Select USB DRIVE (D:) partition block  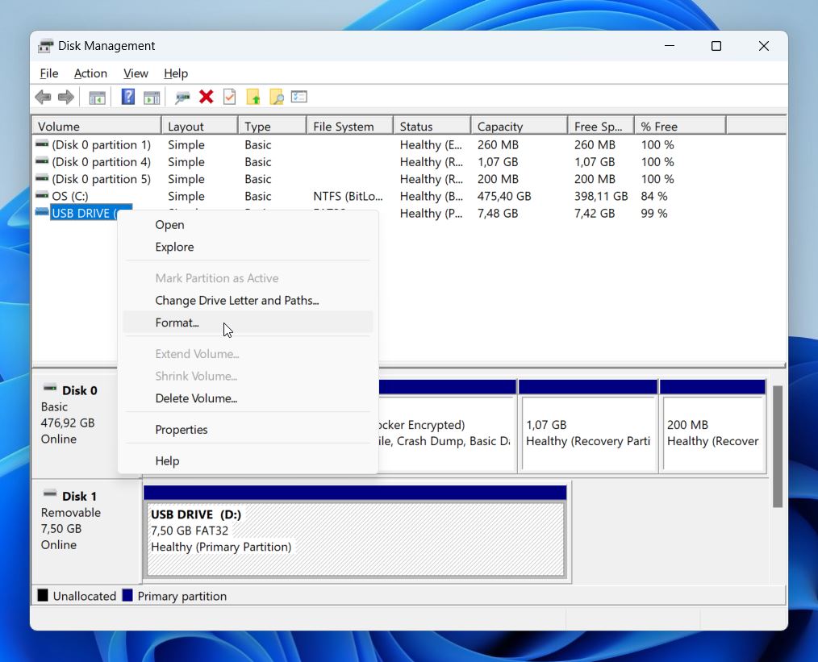(355, 531)
